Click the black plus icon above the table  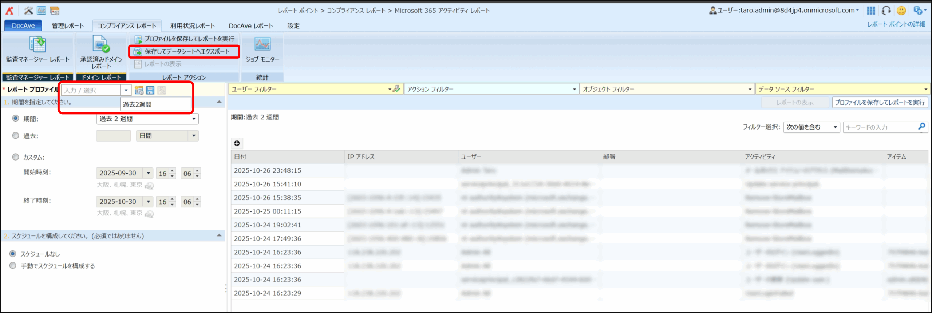pyautogui.click(x=237, y=143)
